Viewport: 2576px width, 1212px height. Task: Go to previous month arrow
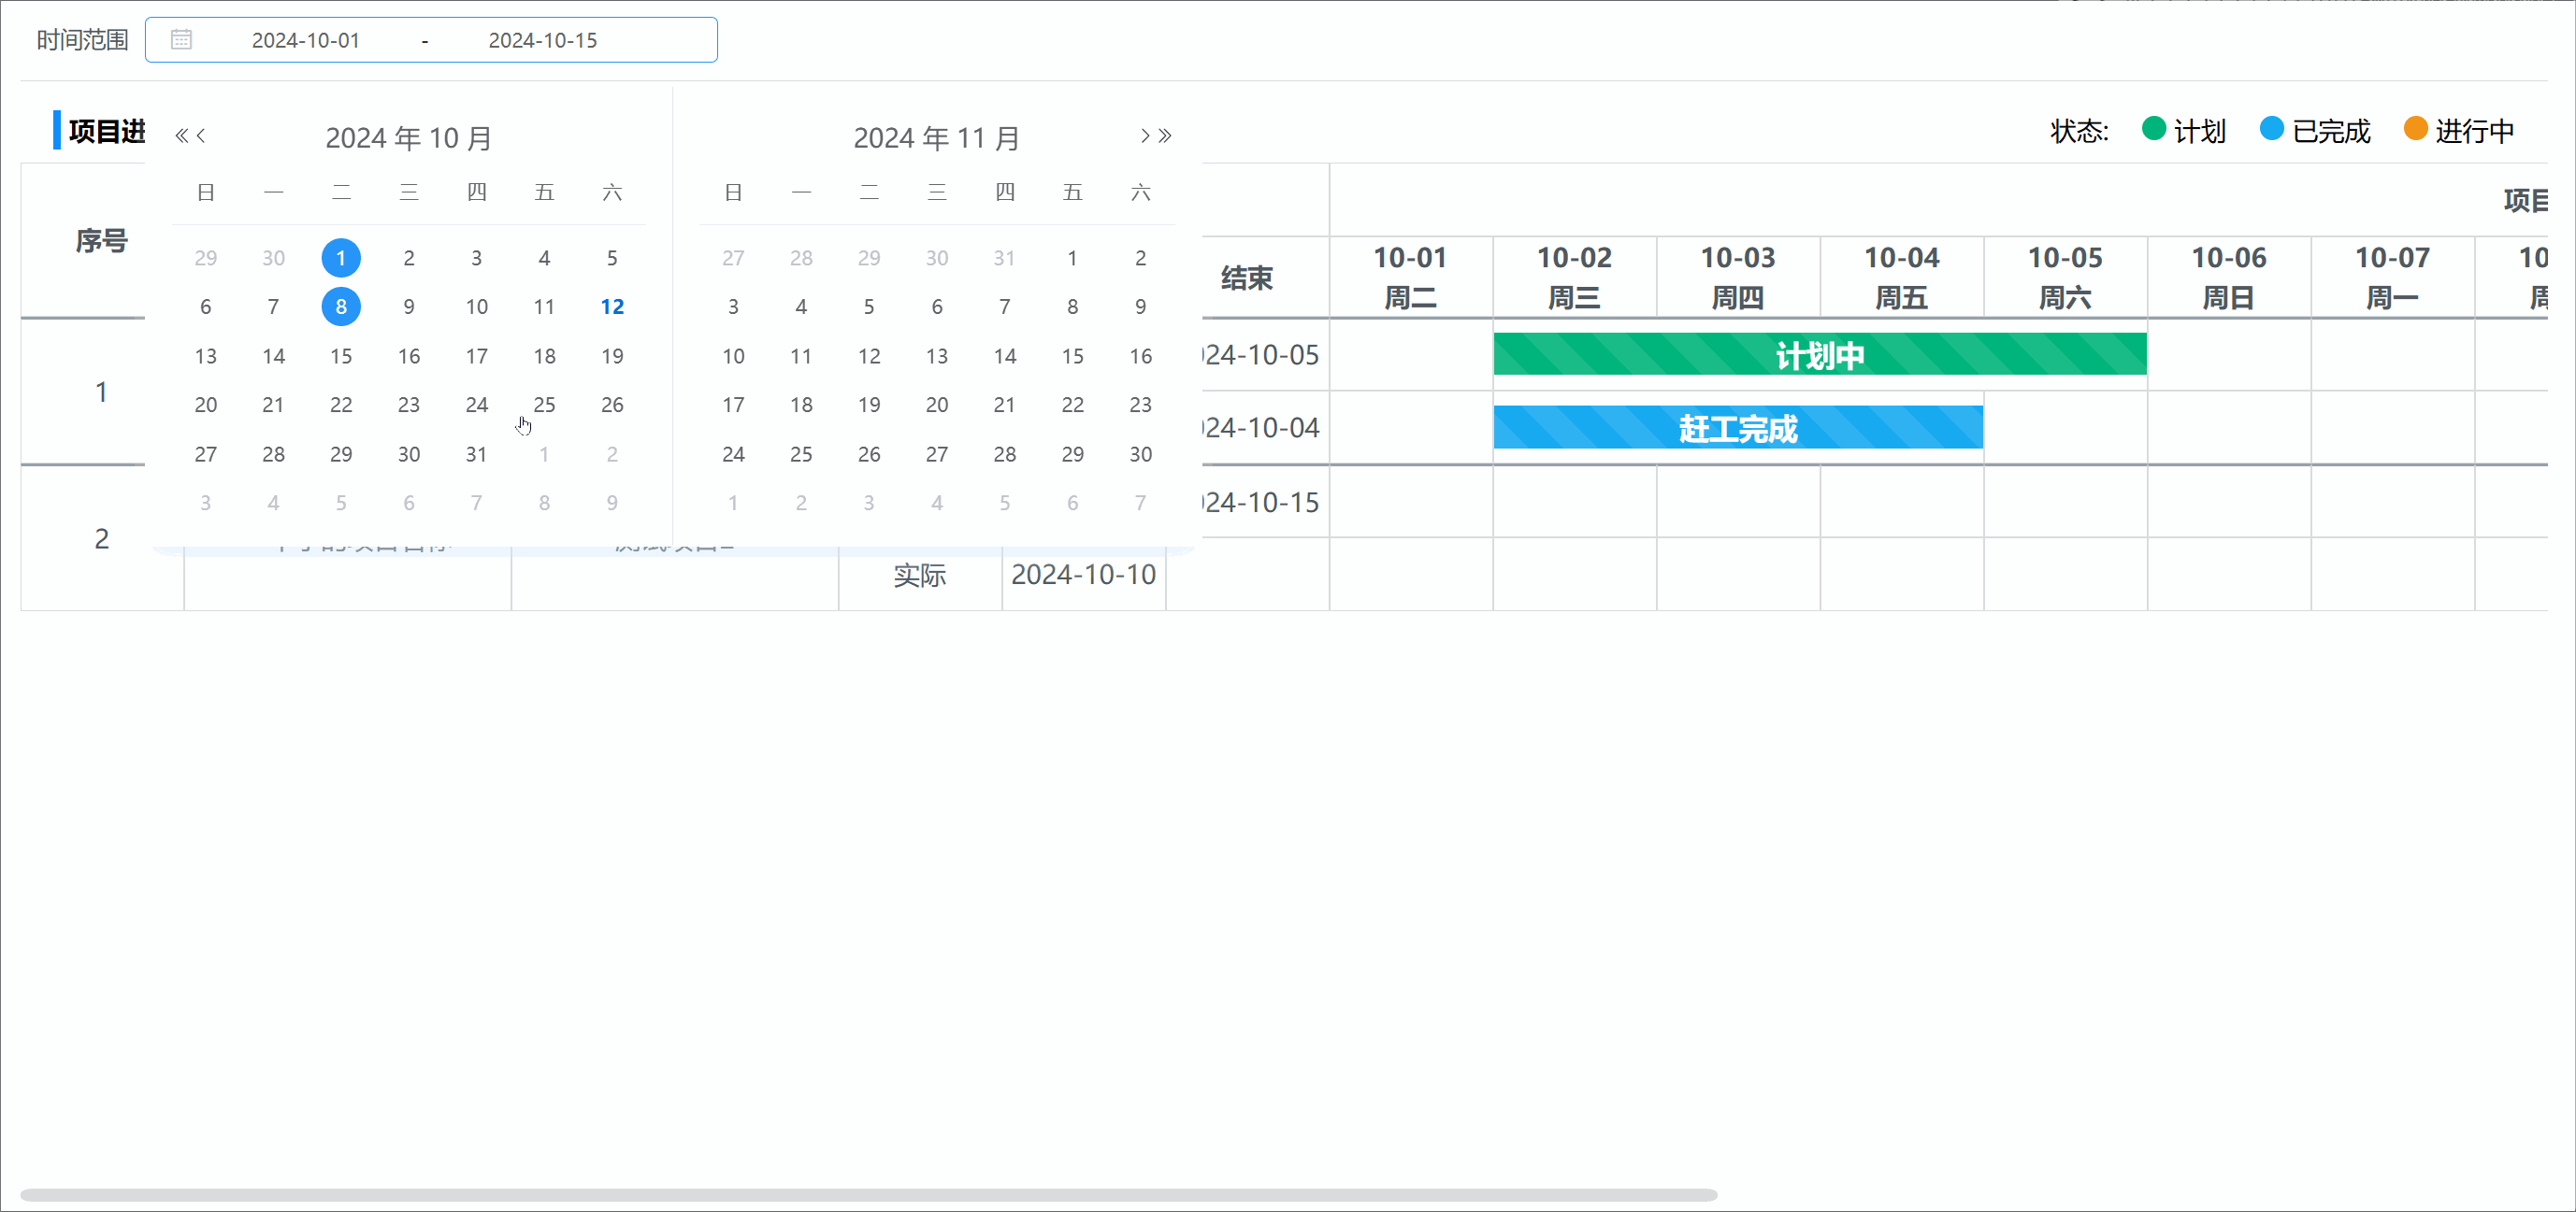(201, 135)
